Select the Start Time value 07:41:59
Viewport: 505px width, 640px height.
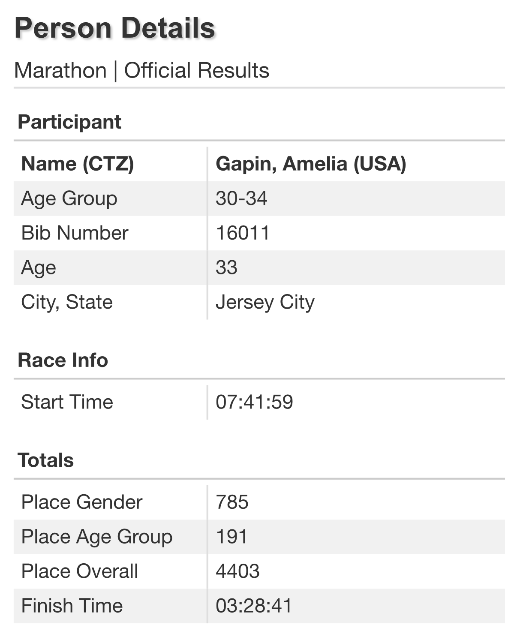(x=254, y=402)
